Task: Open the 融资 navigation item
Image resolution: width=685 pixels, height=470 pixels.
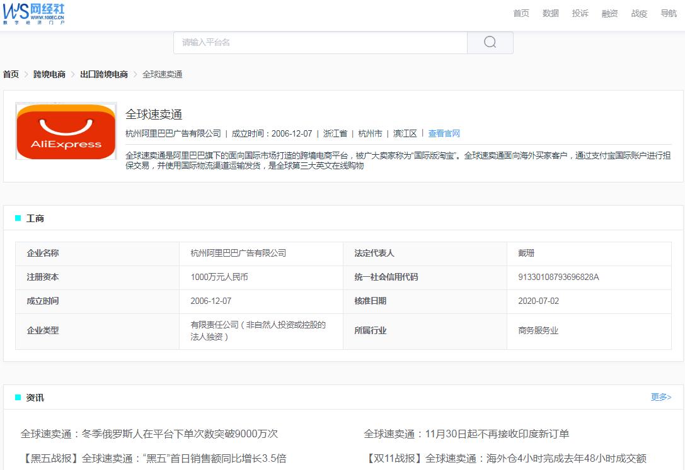Action: pos(609,13)
